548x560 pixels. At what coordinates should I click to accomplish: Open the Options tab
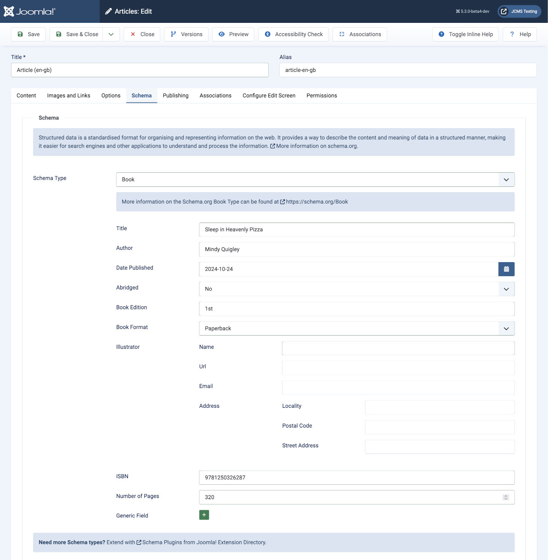(111, 95)
